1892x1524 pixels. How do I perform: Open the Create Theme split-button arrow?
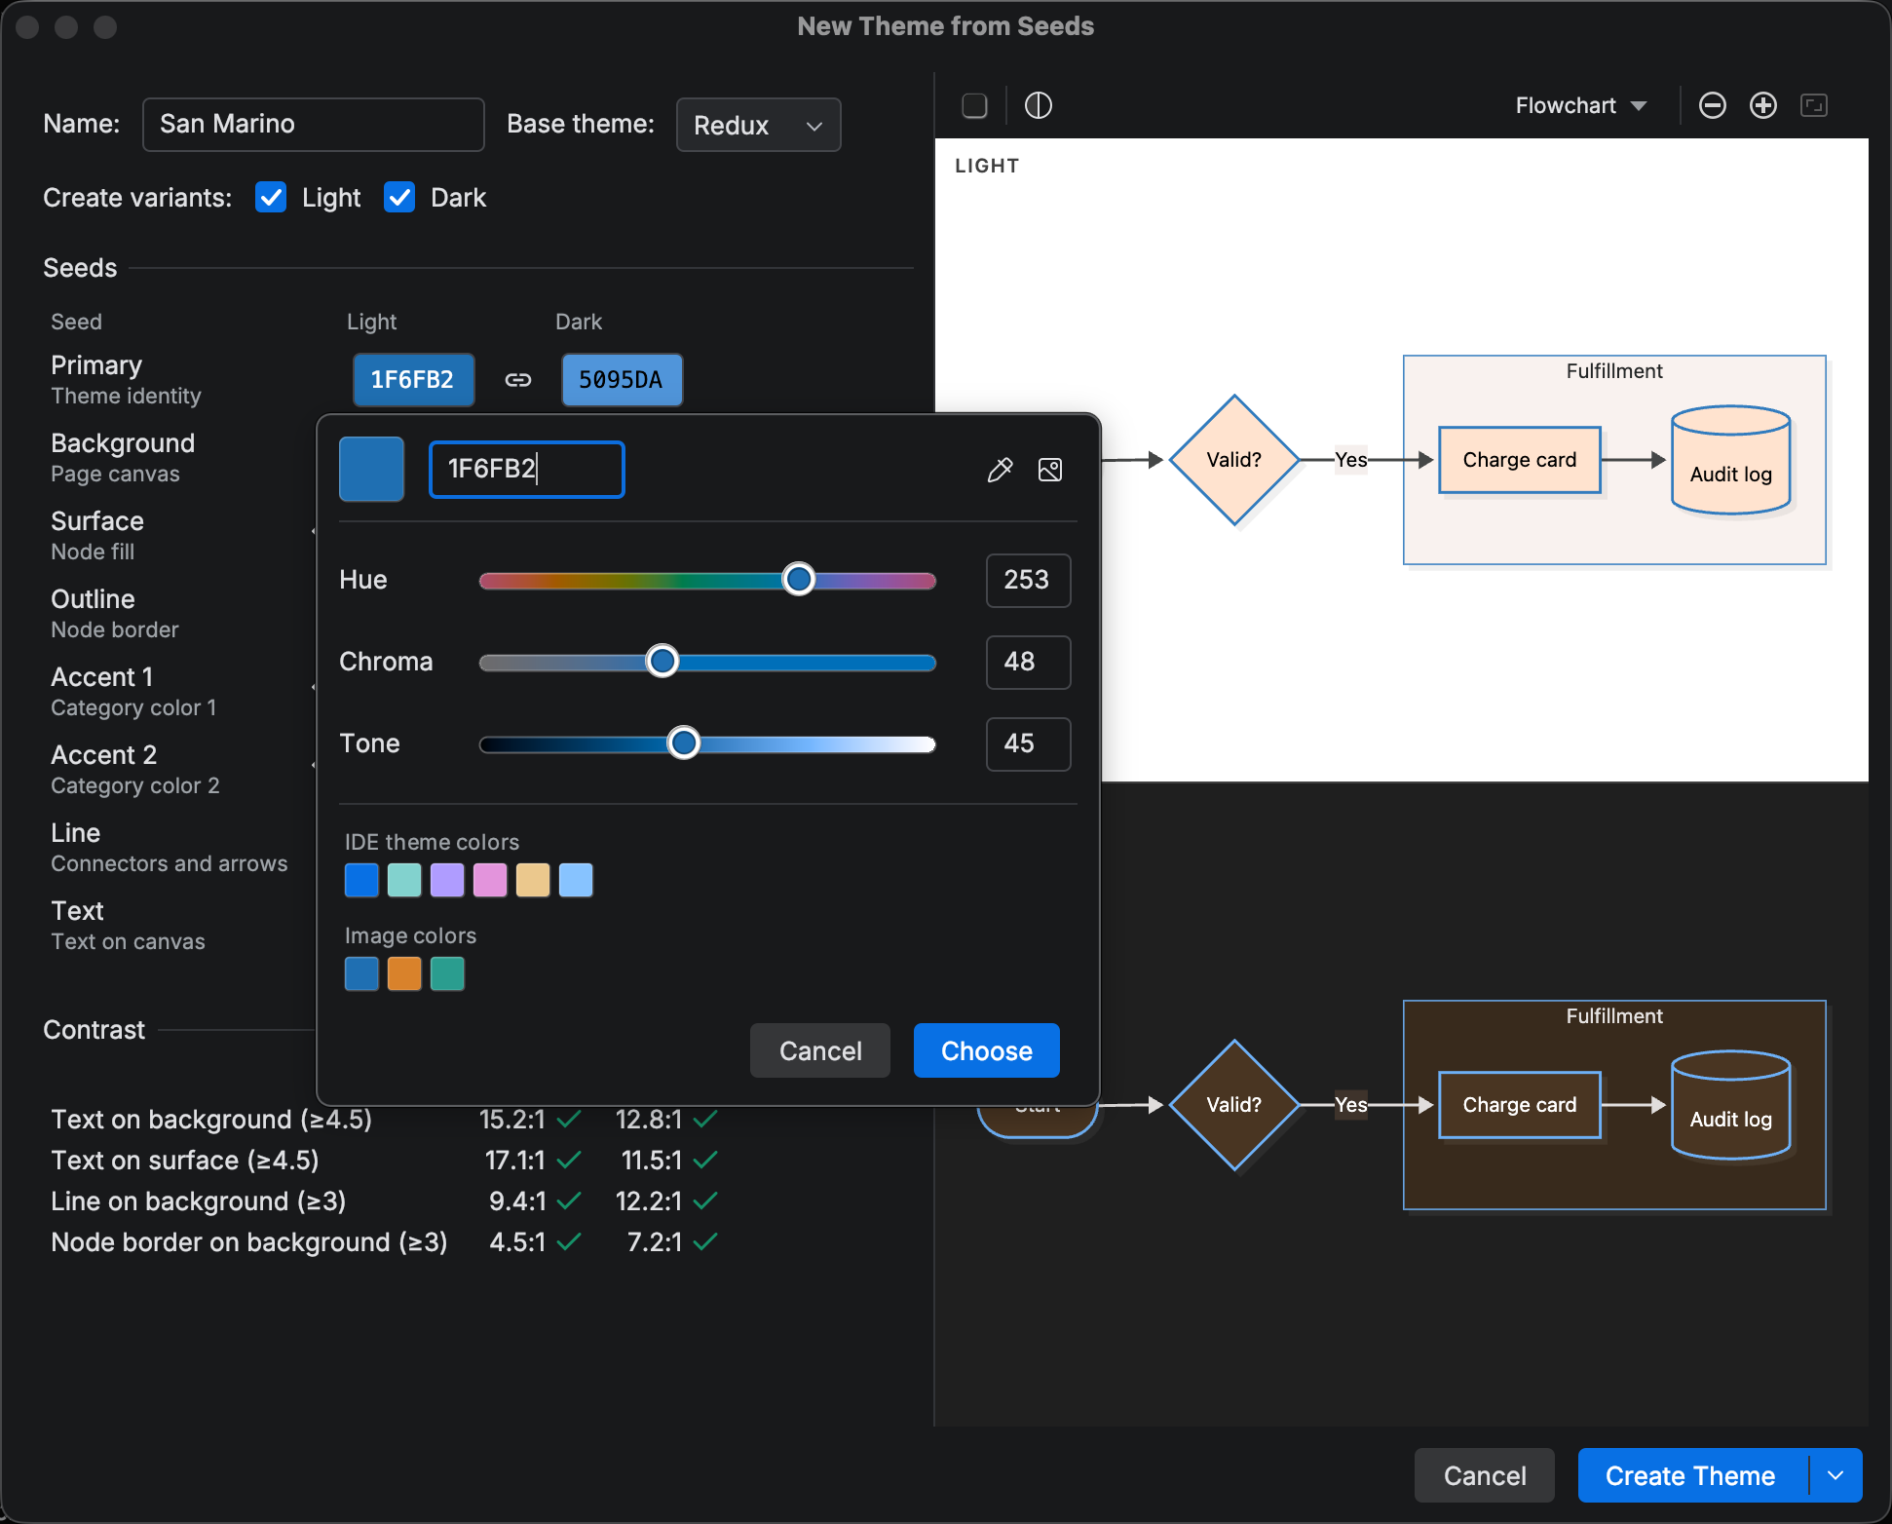[1836, 1475]
